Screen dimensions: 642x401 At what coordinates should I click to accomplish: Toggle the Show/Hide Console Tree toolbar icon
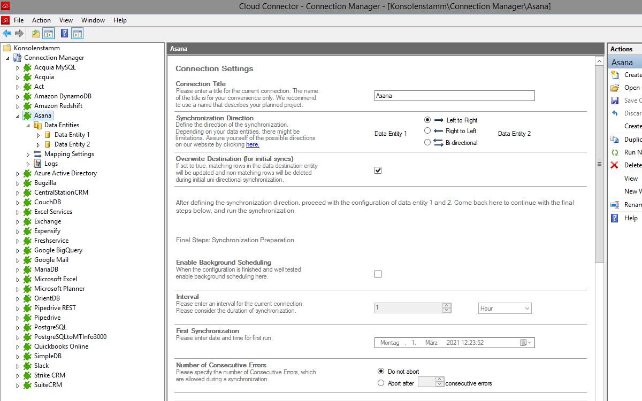tap(49, 34)
